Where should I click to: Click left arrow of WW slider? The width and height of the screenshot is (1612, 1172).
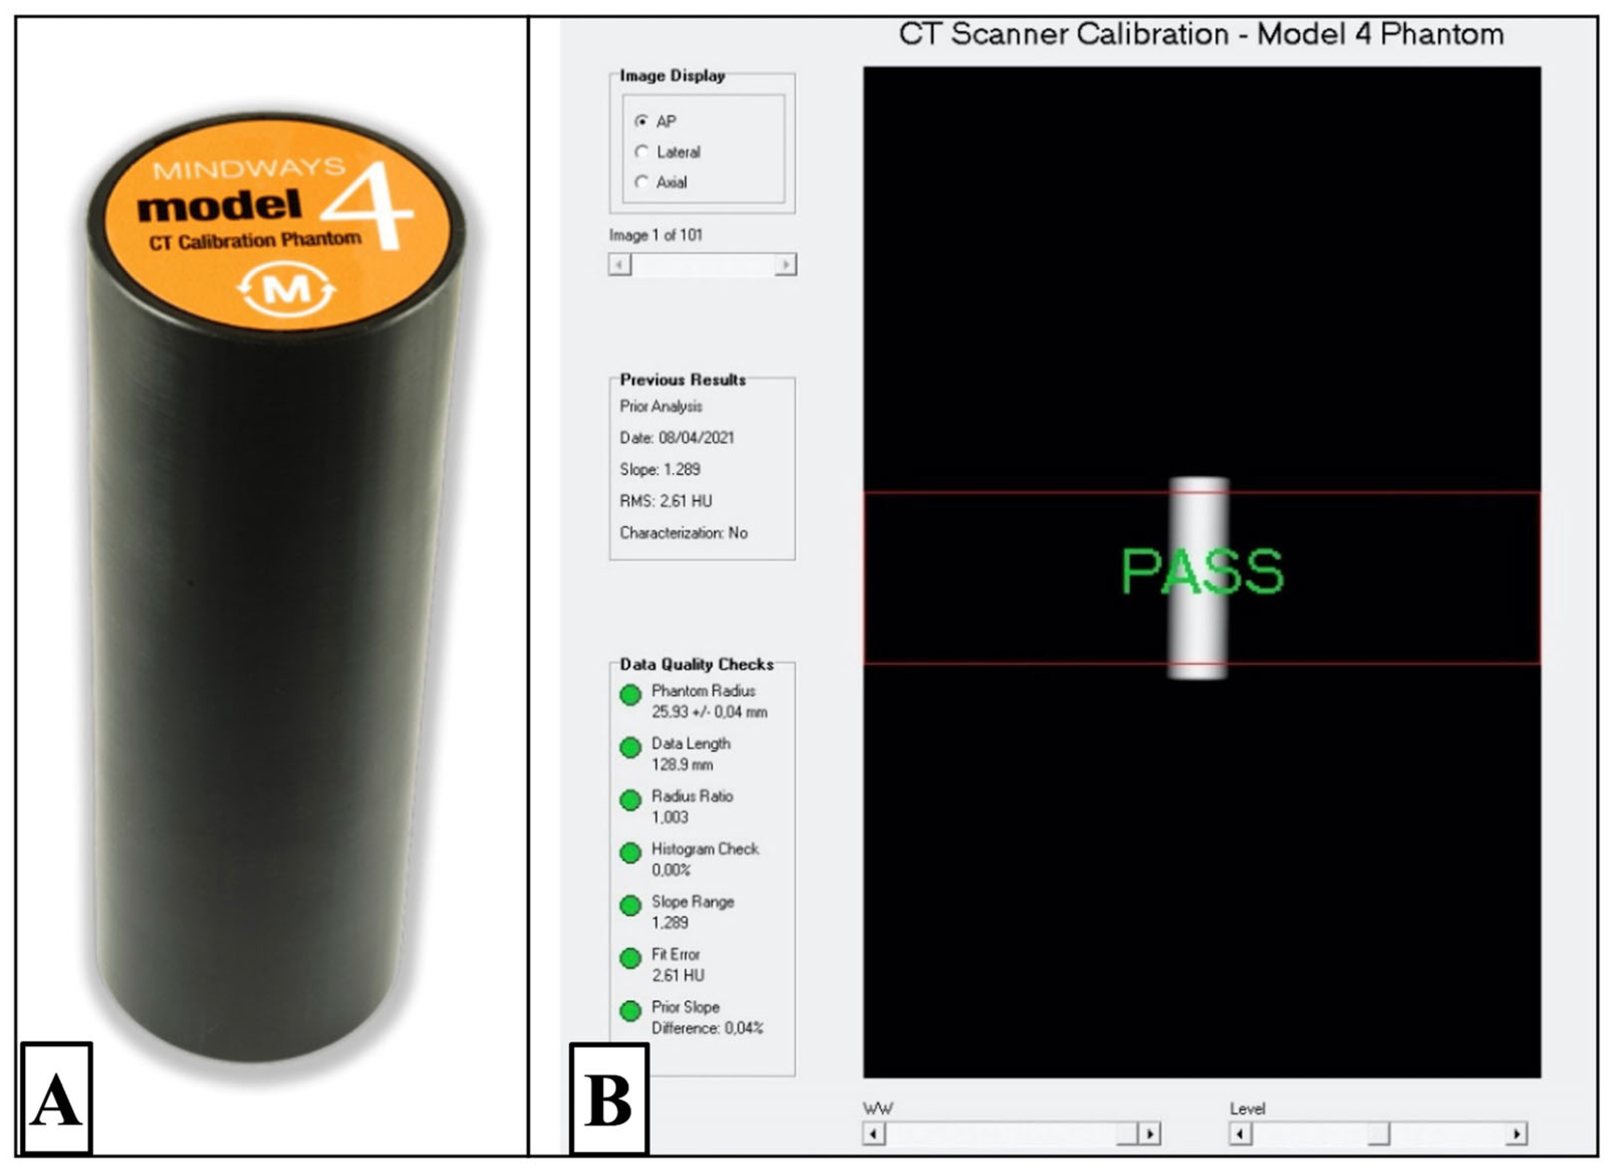pyautogui.click(x=874, y=1134)
